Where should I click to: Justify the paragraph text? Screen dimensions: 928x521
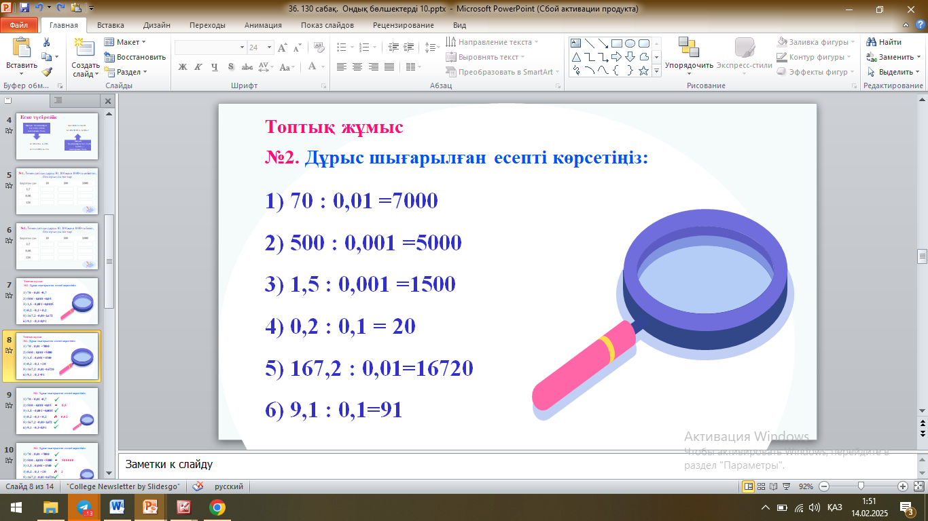[x=390, y=67]
